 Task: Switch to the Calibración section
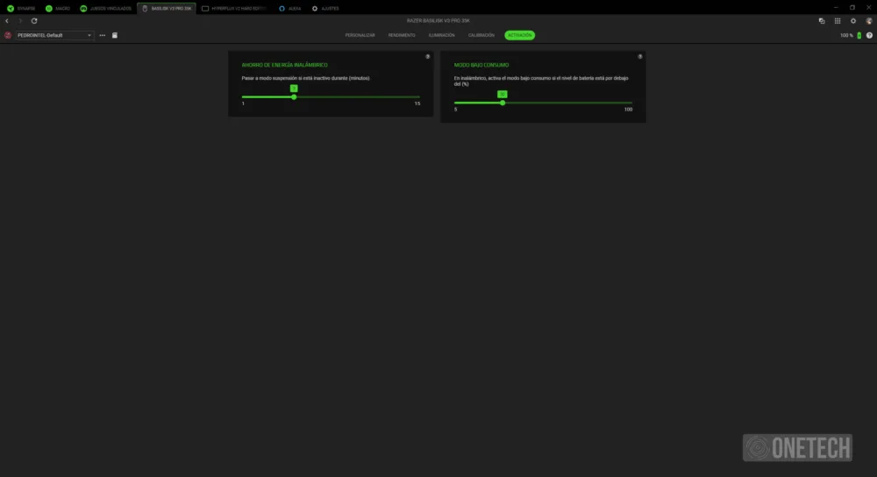(x=481, y=35)
